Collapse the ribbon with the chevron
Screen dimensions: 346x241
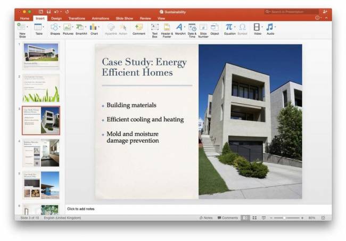[x=326, y=18]
